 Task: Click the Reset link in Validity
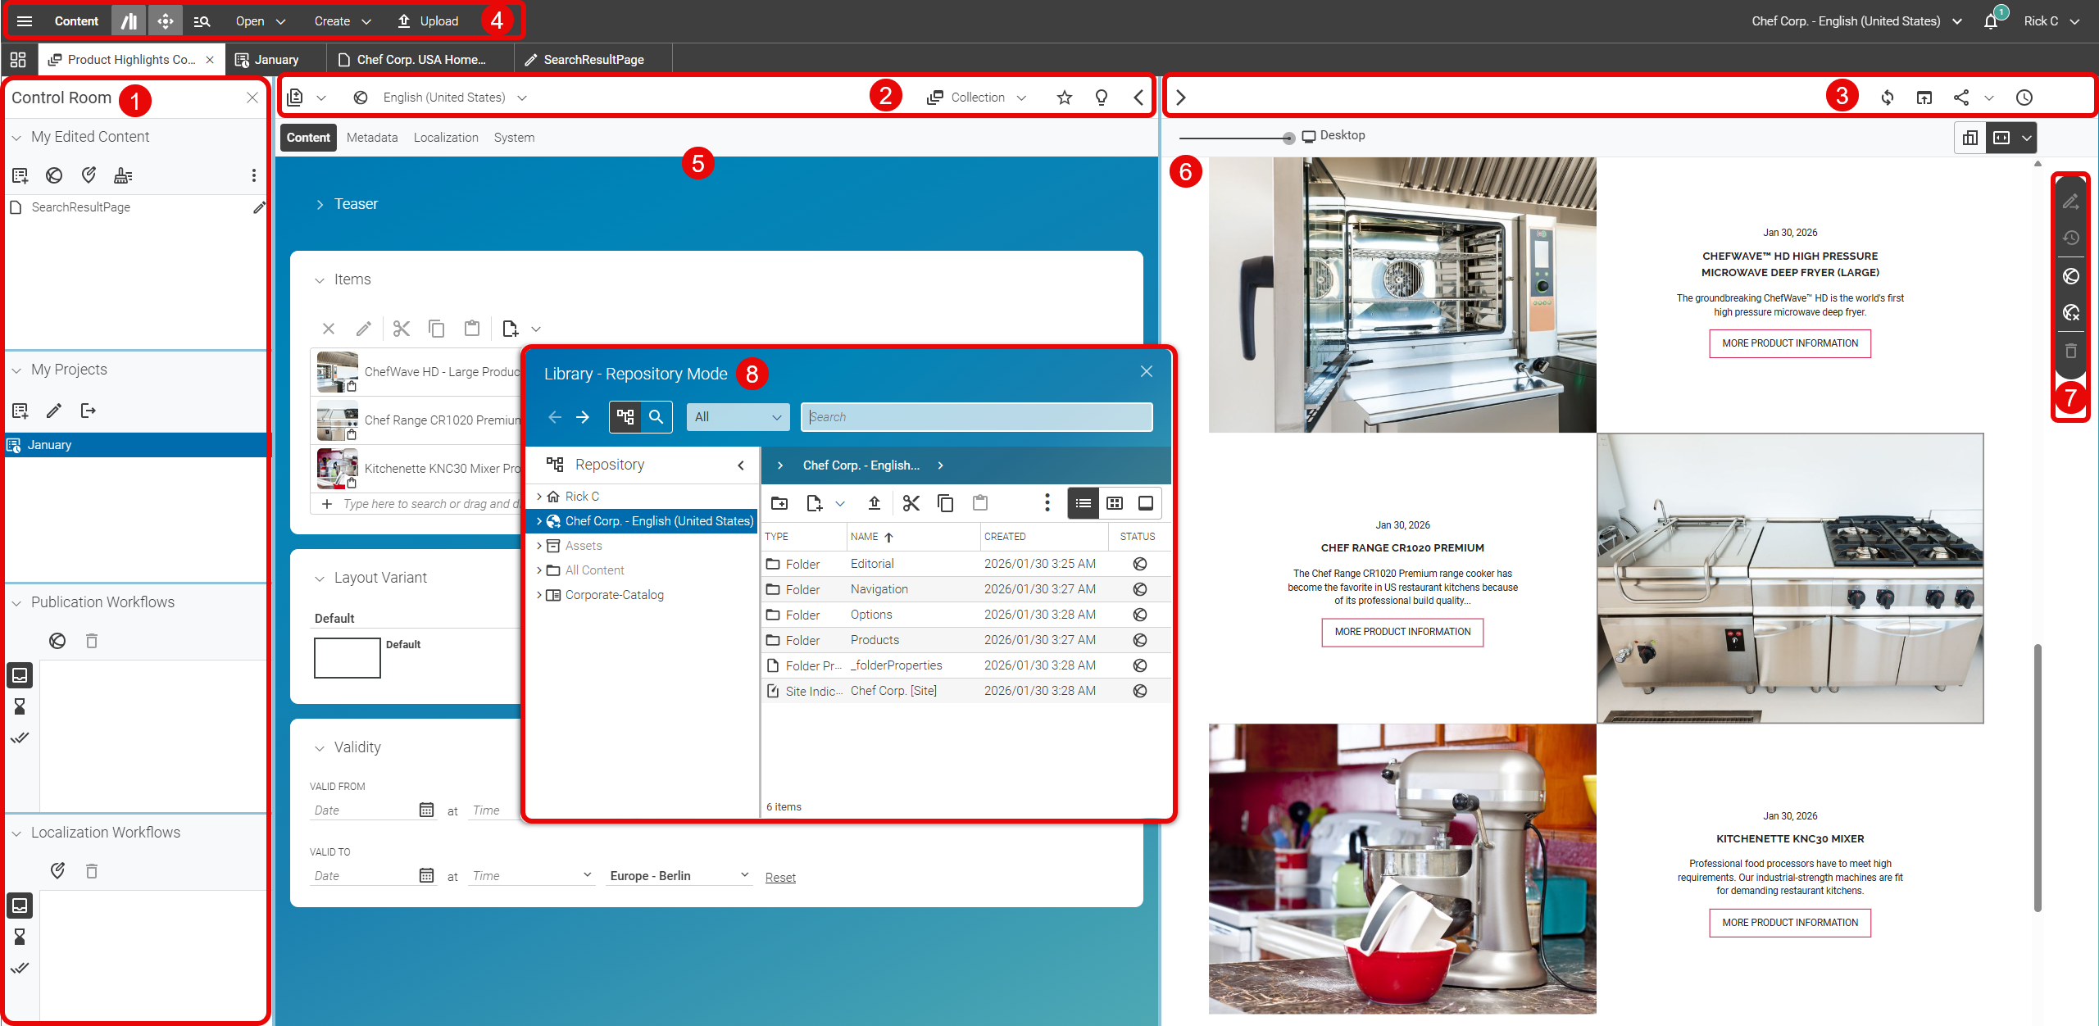[x=779, y=878]
